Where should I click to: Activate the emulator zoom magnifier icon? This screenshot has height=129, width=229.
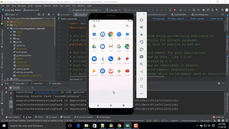pos(141,64)
